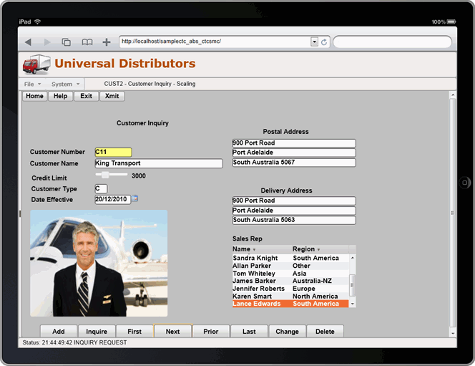
Task: Click the Xmit button
Action: point(112,96)
